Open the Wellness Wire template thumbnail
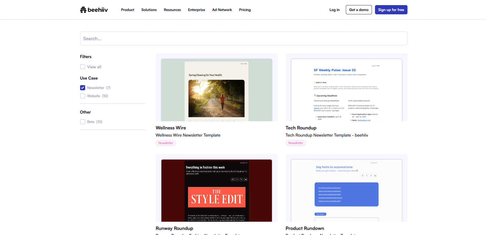Image resolution: width=486 pixels, height=235 pixels. point(217,87)
